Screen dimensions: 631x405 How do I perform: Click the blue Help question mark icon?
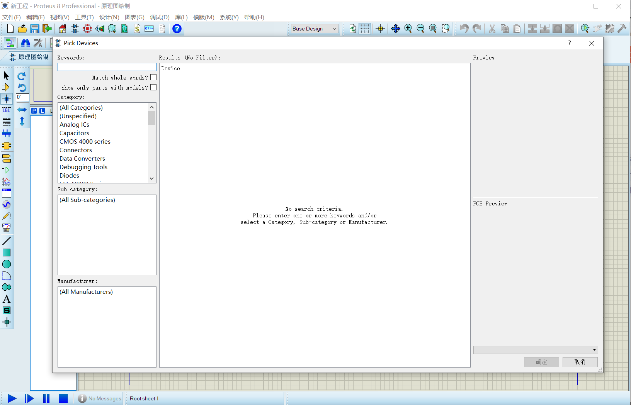click(x=177, y=29)
